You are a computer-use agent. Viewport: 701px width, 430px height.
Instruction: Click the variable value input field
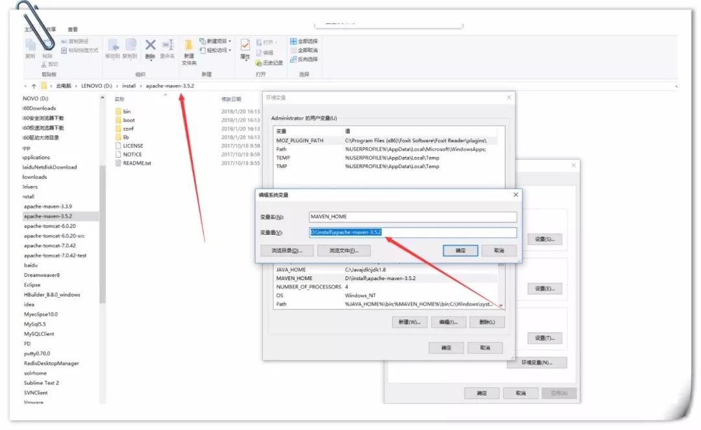(x=413, y=232)
